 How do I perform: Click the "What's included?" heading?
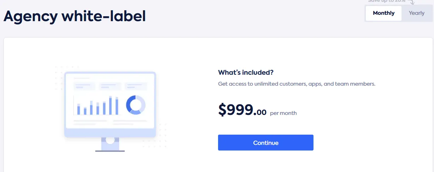(x=246, y=73)
